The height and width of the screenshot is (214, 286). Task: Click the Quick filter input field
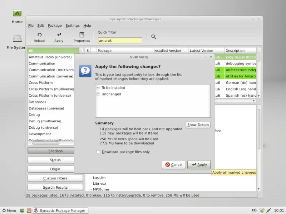[x=120, y=41]
